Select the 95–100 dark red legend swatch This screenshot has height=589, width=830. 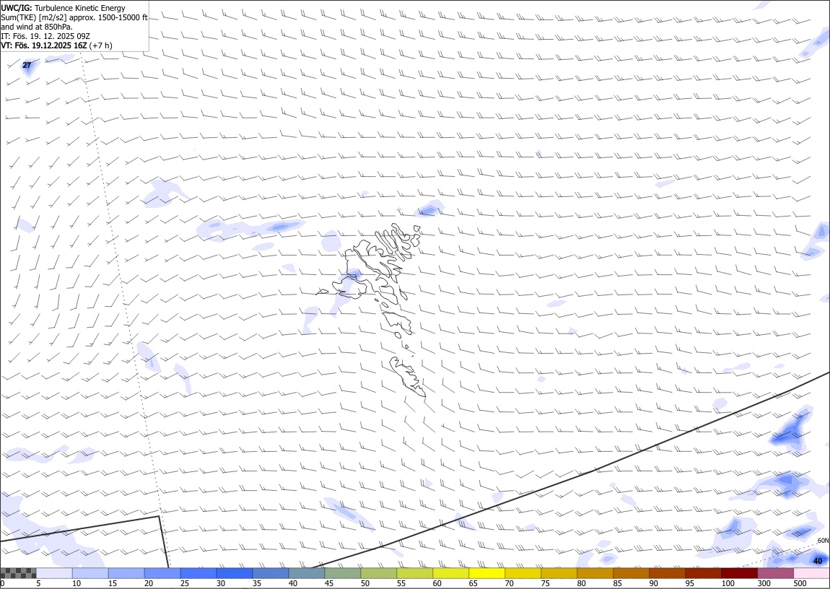click(703, 573)
